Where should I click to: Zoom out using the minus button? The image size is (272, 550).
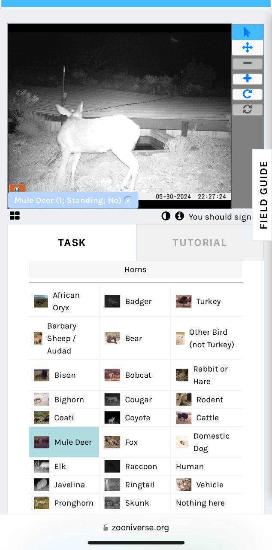pyautogui.click(x=248, y=63)
